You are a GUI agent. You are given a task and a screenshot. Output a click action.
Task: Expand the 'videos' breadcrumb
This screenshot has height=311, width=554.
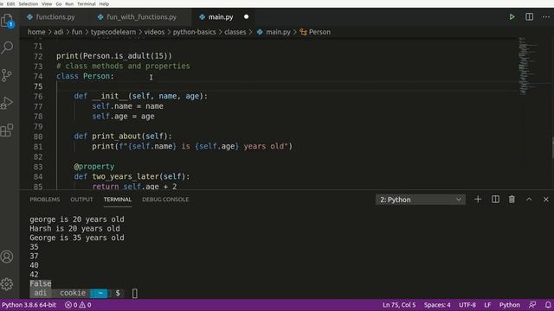point(154,32)
